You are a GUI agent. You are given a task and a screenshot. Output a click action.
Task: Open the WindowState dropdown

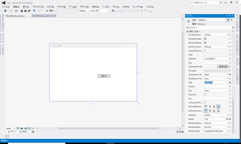coord(216,127)
